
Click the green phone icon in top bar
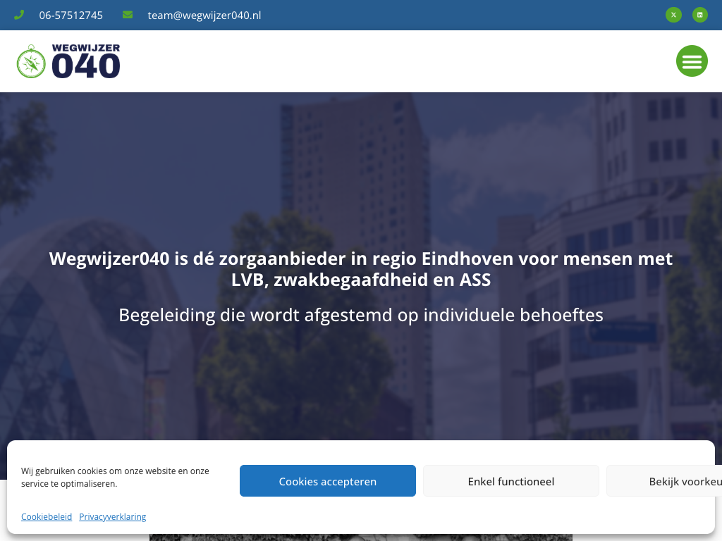pyautogui.click(x=19, y=15)
